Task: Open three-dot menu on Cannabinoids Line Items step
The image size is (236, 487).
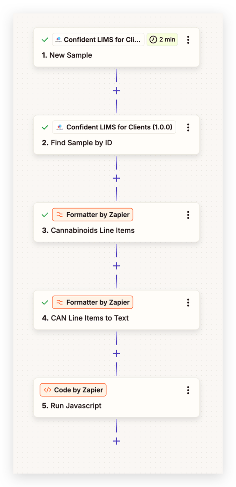Action: pyautogui.click(x=188, y=215)
